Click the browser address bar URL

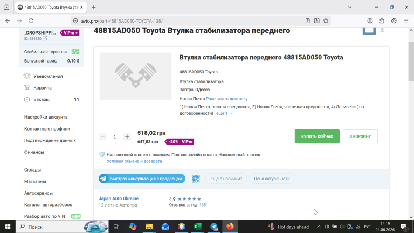click(122, 21)
